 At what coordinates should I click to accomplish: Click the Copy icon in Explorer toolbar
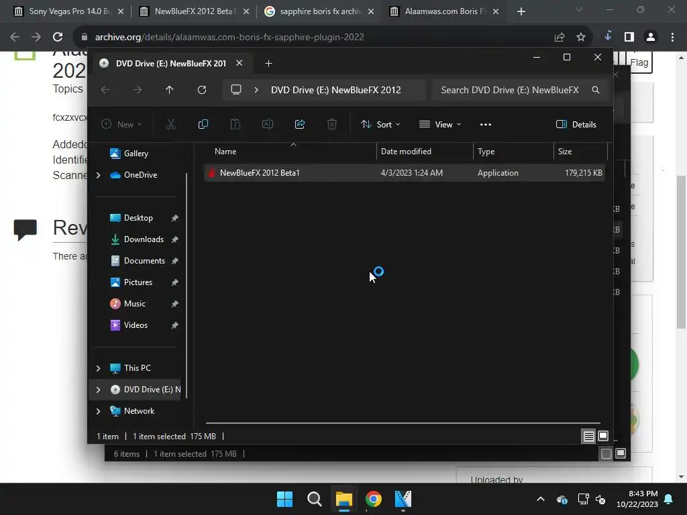pyautogui.click(x=203, y=124)
